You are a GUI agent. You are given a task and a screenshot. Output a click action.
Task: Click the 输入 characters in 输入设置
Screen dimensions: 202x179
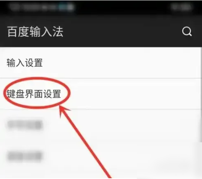click(15, 63)
